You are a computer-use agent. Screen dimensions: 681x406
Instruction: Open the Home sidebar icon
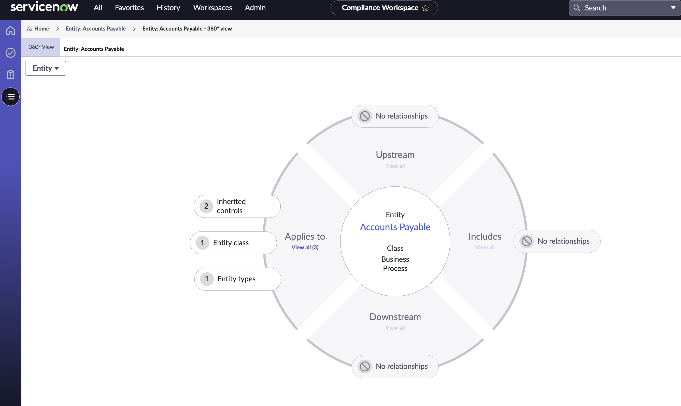click(10, 31)
